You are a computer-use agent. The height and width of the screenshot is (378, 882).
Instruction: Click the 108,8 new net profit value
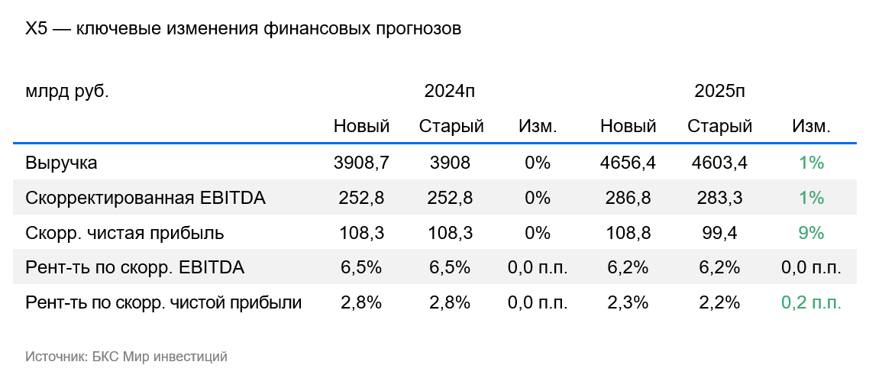pyautogui.click(x=628, y=233)
